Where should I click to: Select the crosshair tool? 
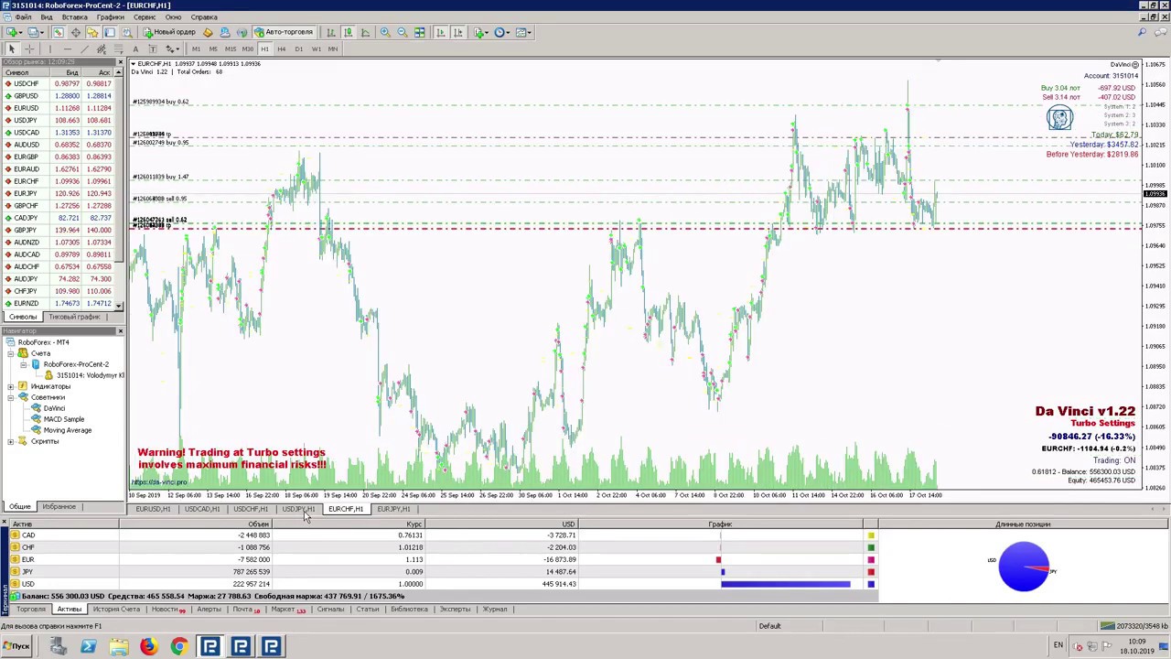click(29, 49)
